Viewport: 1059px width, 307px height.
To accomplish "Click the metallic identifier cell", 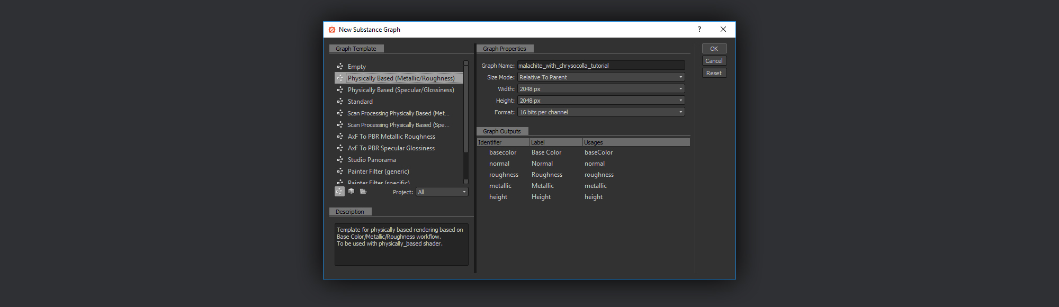I will tap(500, 186).
